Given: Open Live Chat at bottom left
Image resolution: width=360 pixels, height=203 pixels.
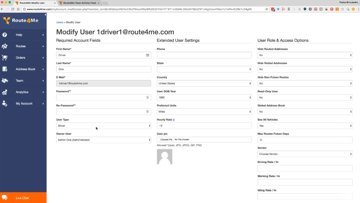Looking at the screenshot, I should click(23, 198).
